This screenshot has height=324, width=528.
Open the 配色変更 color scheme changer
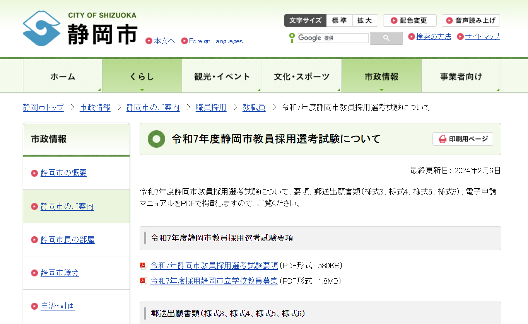click(x=409, y=20)
